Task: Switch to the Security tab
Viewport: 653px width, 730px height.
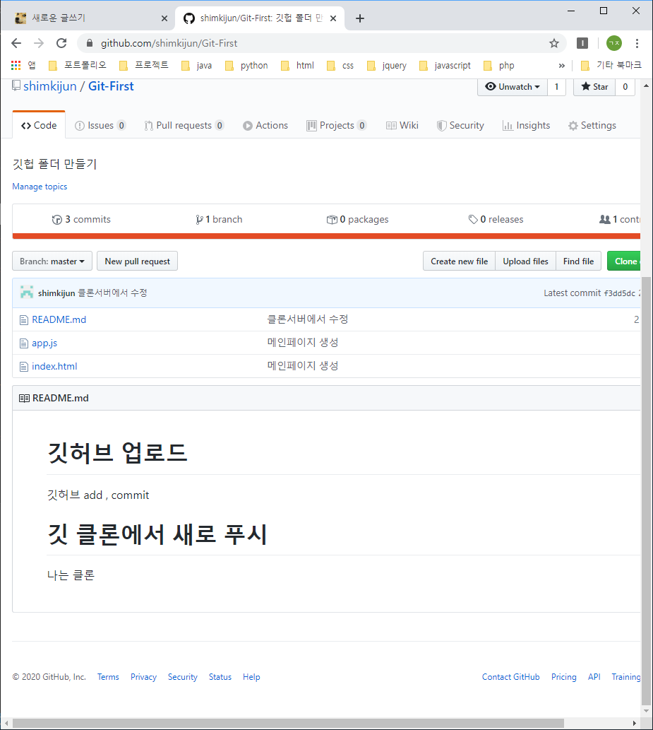Action: click(460, 125)
